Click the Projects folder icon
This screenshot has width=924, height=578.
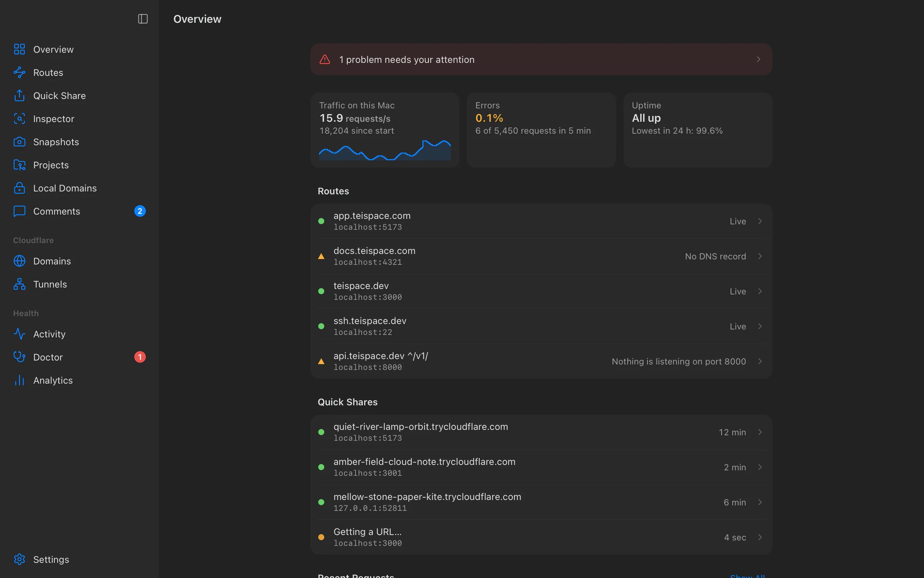(x=19, y=165)
